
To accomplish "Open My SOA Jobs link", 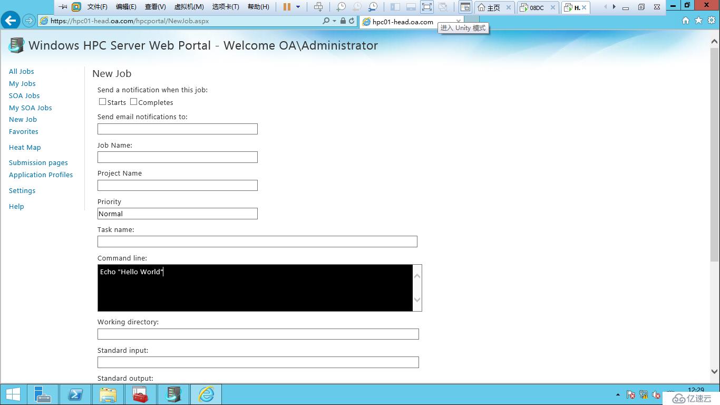I will pyautogui.click(x=31, y=108).
